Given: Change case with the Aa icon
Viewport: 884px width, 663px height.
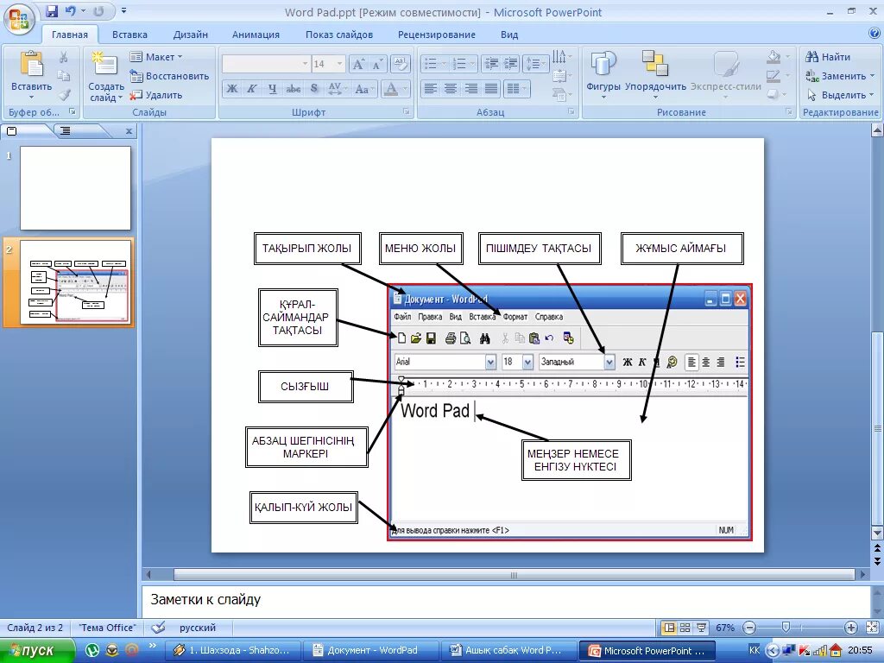Looking at the screenshot, I should pyautogui.click(x=363, y=89).
